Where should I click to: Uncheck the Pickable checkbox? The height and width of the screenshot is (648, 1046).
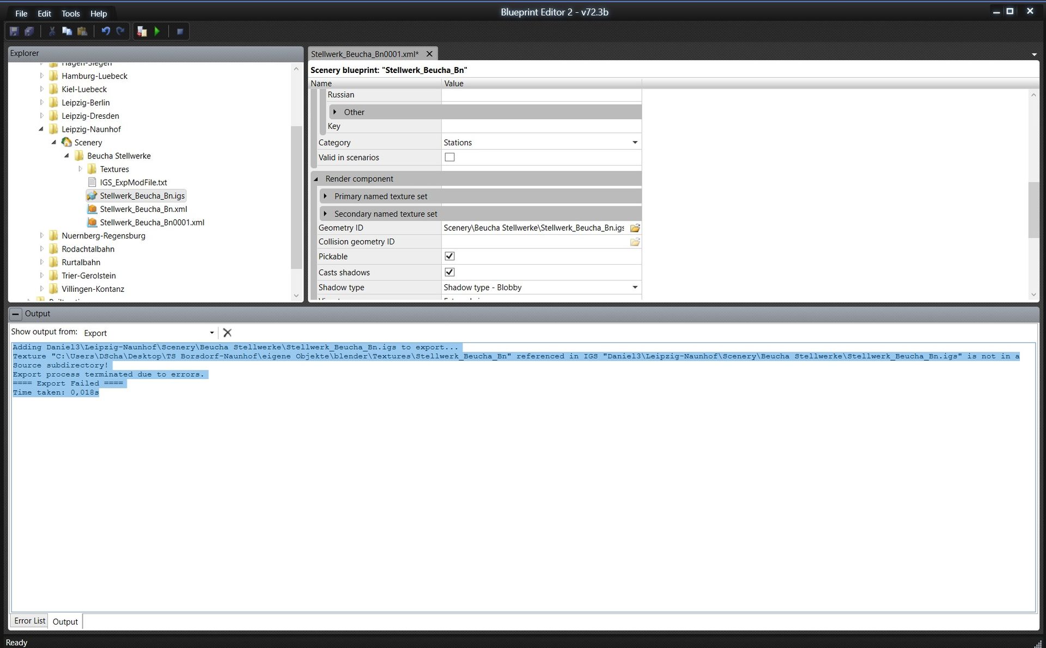(449, 256)
